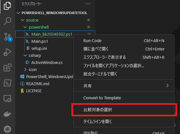180x134 pixels.
Task: Open the ActiveWindow.cs file
Action: pos(47,63)
